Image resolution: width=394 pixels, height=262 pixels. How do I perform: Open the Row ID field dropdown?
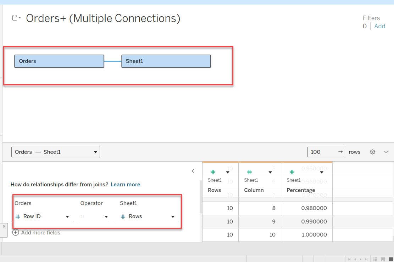click(67, 216)
